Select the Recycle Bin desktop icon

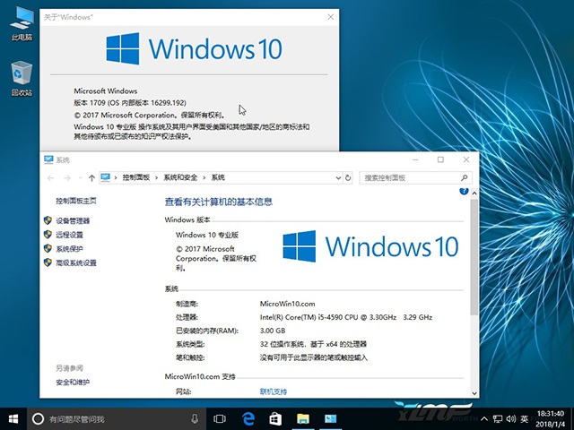coord(22,79)
